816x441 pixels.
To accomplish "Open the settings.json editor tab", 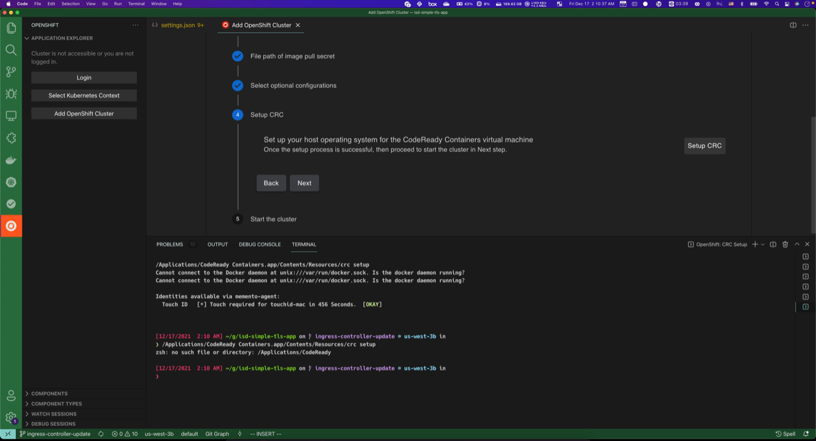I will (x=178, y=25).
